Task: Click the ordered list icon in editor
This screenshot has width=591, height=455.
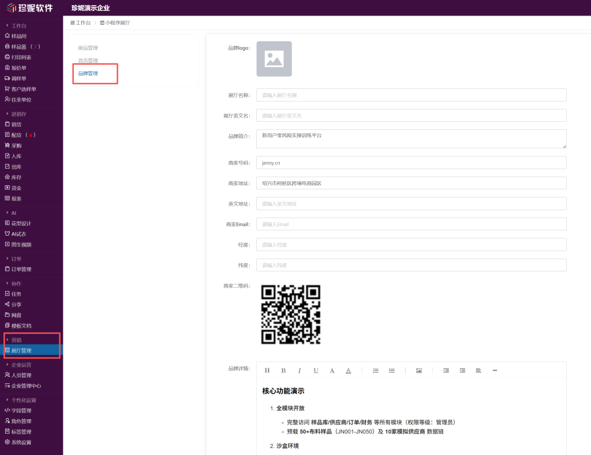Action: (376, 371)
